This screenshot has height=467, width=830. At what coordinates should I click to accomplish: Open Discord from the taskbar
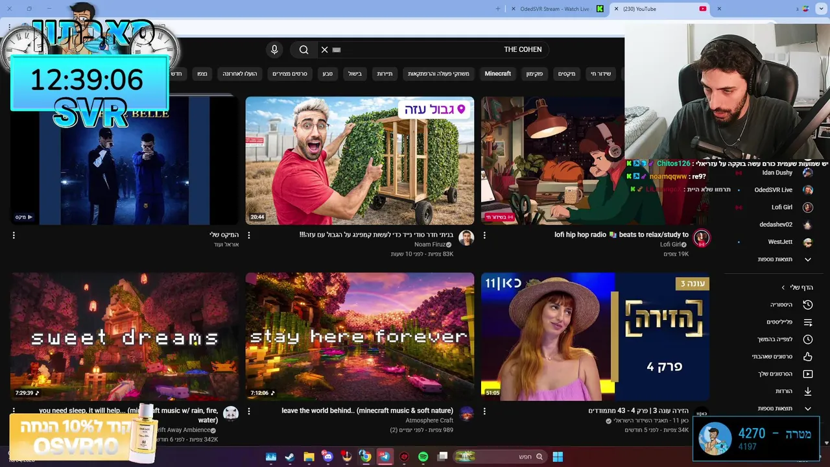click(x=327, y=457)
